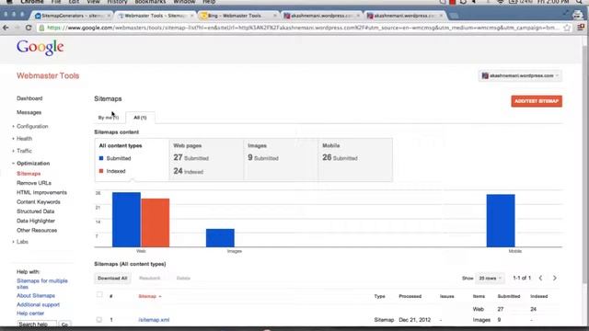Open the Show 25 rows dropdown
The image size is (589, 331).
coord(490,278)
